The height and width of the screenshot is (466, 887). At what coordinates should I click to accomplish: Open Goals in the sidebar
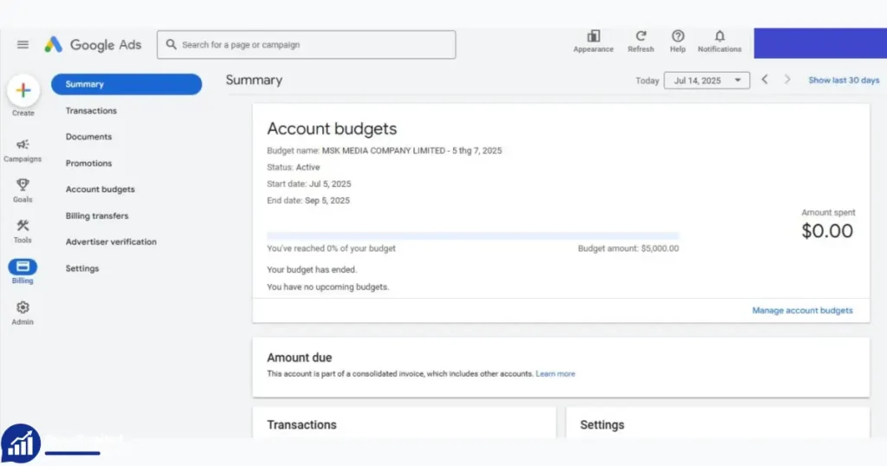click(23, 191)
